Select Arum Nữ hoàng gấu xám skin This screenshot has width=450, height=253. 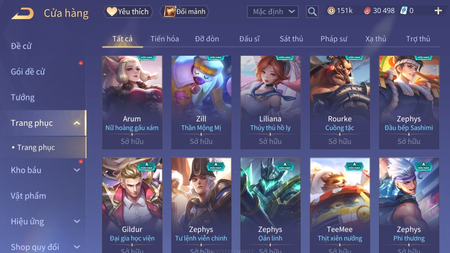132,102
